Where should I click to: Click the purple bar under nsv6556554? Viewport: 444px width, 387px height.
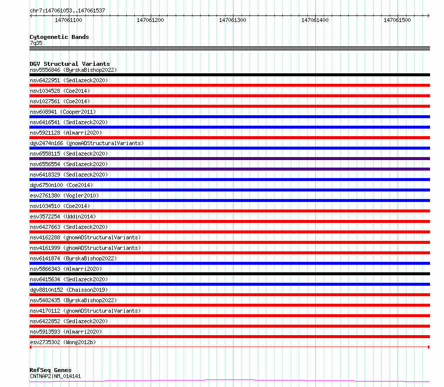[x=229, y=169]
